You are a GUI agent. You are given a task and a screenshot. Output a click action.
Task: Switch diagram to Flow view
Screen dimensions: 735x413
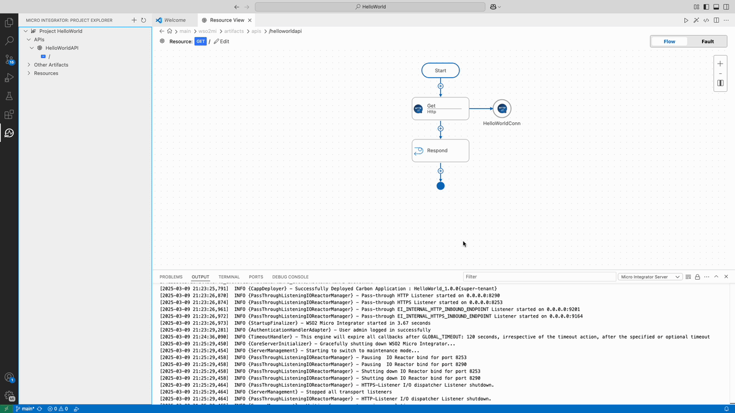coord(669,42)
